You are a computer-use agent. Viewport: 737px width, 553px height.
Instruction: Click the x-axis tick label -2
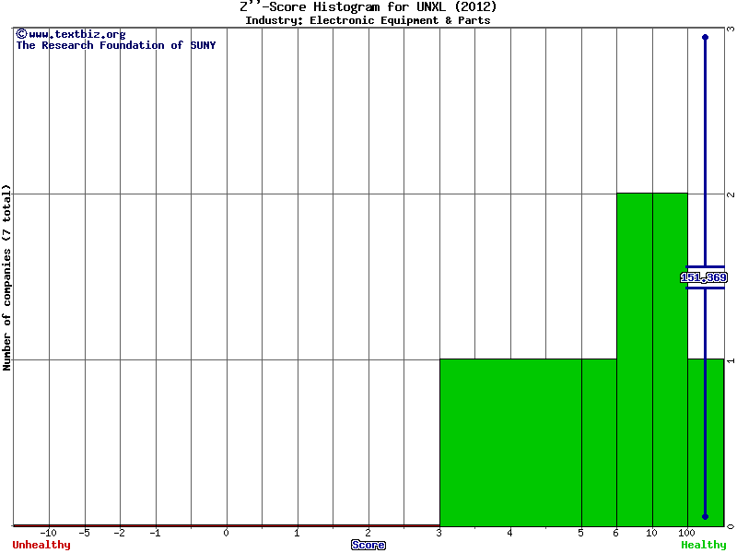120,534
